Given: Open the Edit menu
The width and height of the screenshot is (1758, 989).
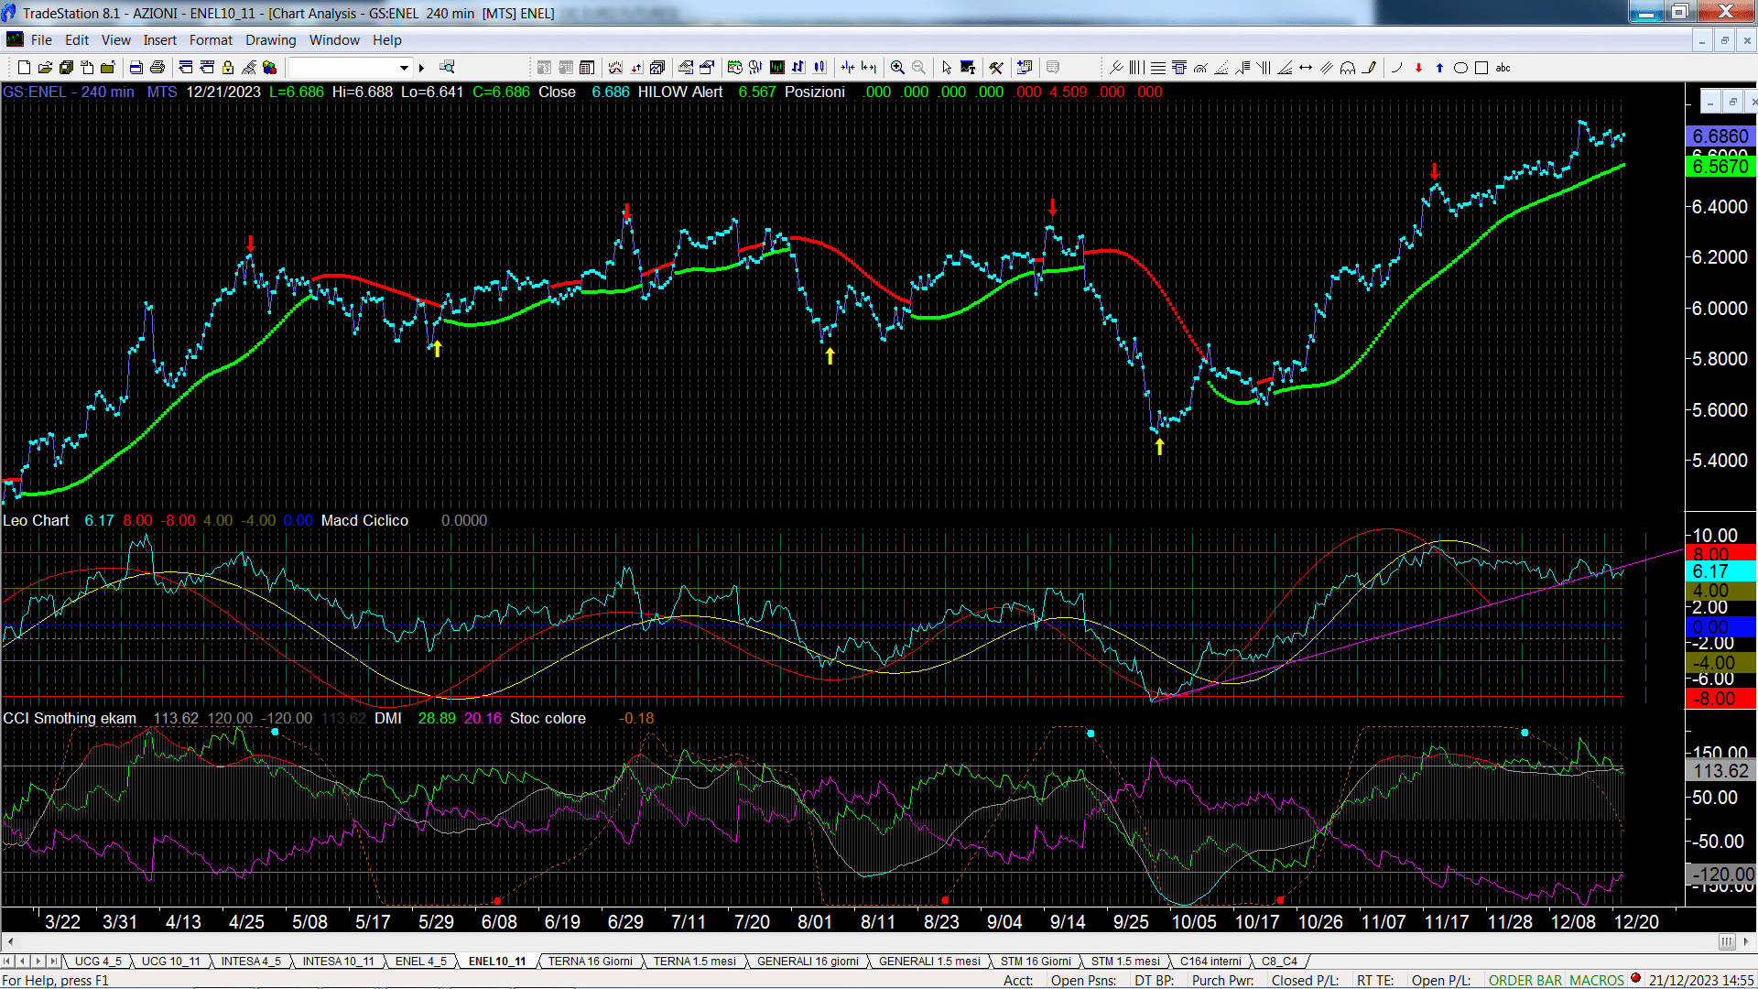Looking at the screenshot, I should click(77, 40).
